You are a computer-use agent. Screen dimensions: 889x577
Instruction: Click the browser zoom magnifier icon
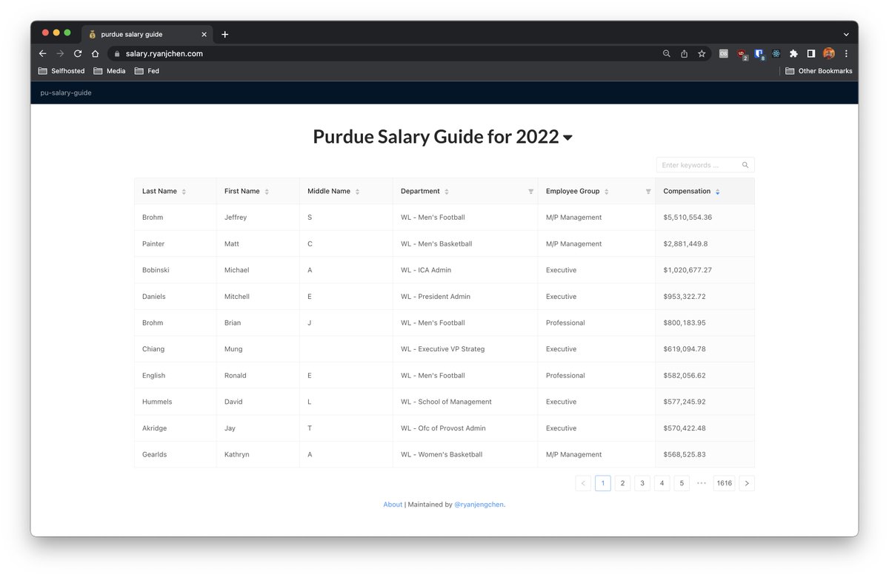(x=666, y=53)
